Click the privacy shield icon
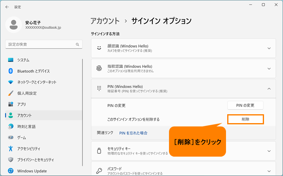Viewport: 283px width, 176px height. [x=11, y=159]
